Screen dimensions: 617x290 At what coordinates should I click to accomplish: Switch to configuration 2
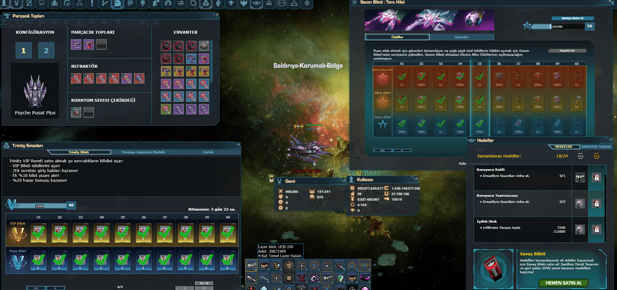[x=46, y=50]
